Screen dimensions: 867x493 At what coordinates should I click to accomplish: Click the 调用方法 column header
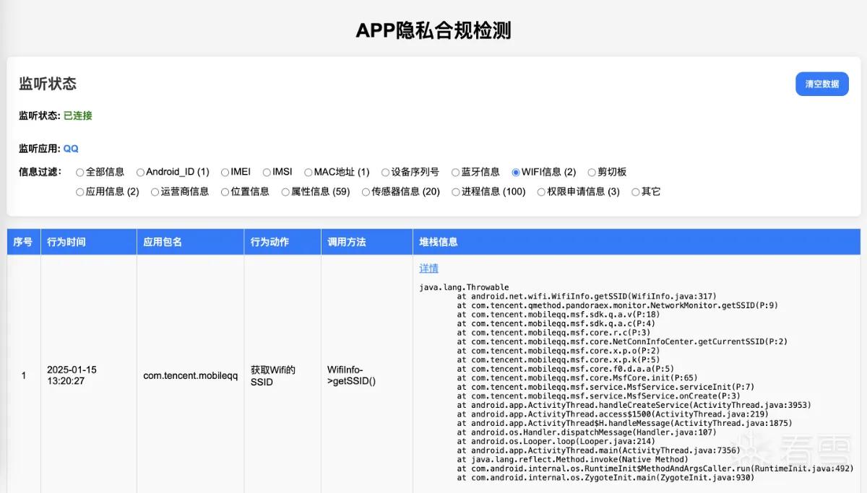(x=366, y=242)
